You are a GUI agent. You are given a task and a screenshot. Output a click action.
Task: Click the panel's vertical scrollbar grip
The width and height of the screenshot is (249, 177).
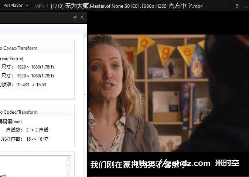point(85,94)
